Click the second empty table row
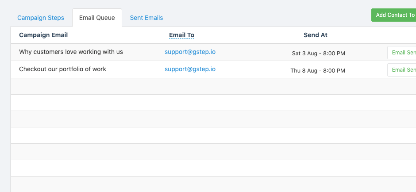The image size is (416, 192). click(x=212, y=103)
